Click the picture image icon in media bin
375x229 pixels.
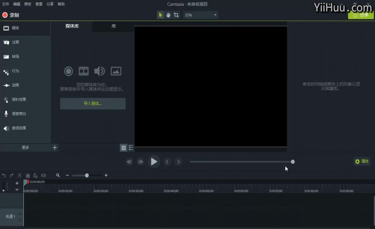pos(116,71)
